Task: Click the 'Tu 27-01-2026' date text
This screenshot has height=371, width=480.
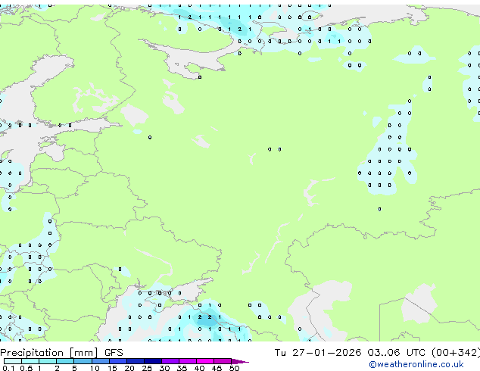Action: coord(318,353)
